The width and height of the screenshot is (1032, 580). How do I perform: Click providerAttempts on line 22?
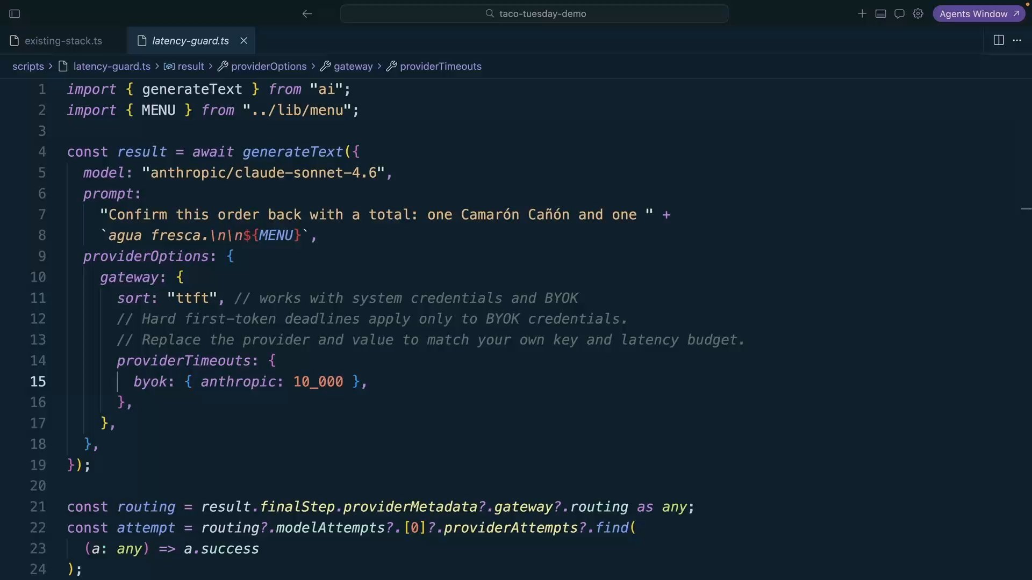[x=511, y=528]
